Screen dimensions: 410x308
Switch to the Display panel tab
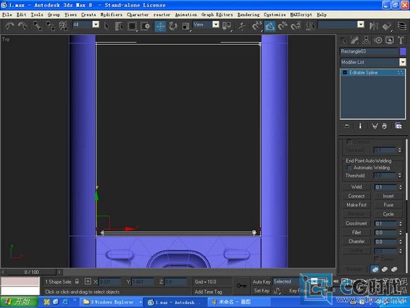click(389, 40)
